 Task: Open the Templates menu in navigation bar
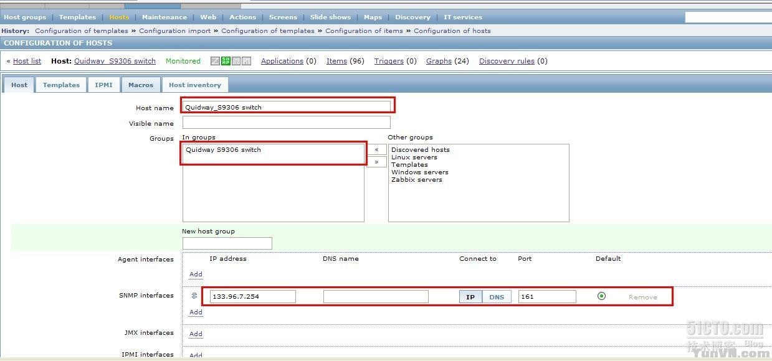[77, 17]
